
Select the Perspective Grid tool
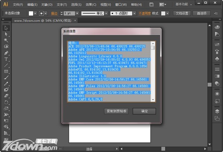[x=6, y=133]
